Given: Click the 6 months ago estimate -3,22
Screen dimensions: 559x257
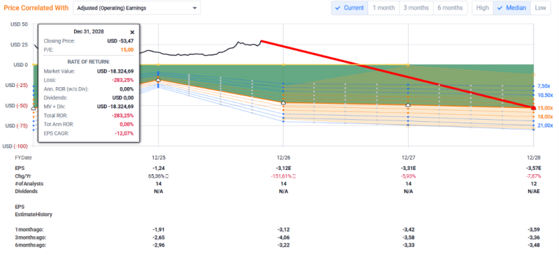Looking at the screenshot, I should pyautogui.click(x=284, y=245).
